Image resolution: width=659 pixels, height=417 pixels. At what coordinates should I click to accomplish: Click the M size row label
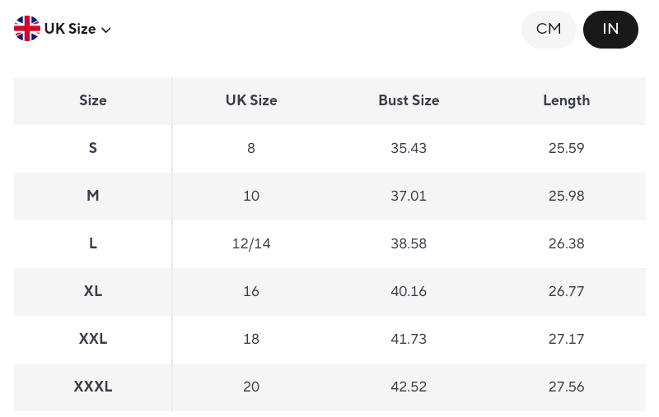[93, 197]
